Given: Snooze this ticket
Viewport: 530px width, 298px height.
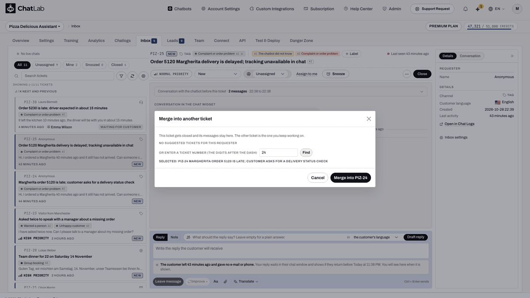Looking at the screenshot, I should [x=335, y=74].
